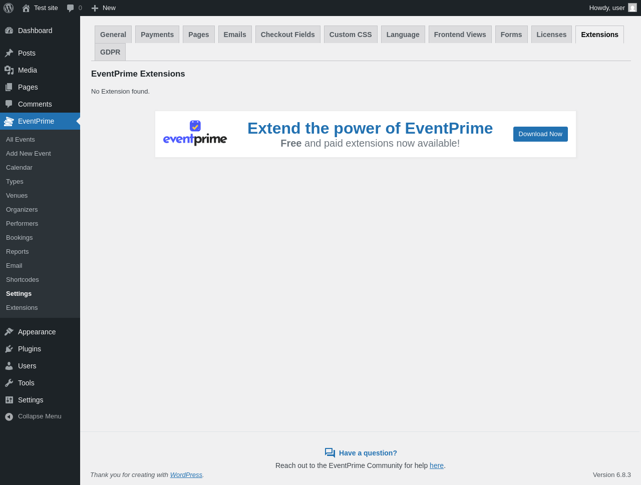Open the user avatar in admin bar
This screenshot has width=641, height=485.
pos(632,8)
